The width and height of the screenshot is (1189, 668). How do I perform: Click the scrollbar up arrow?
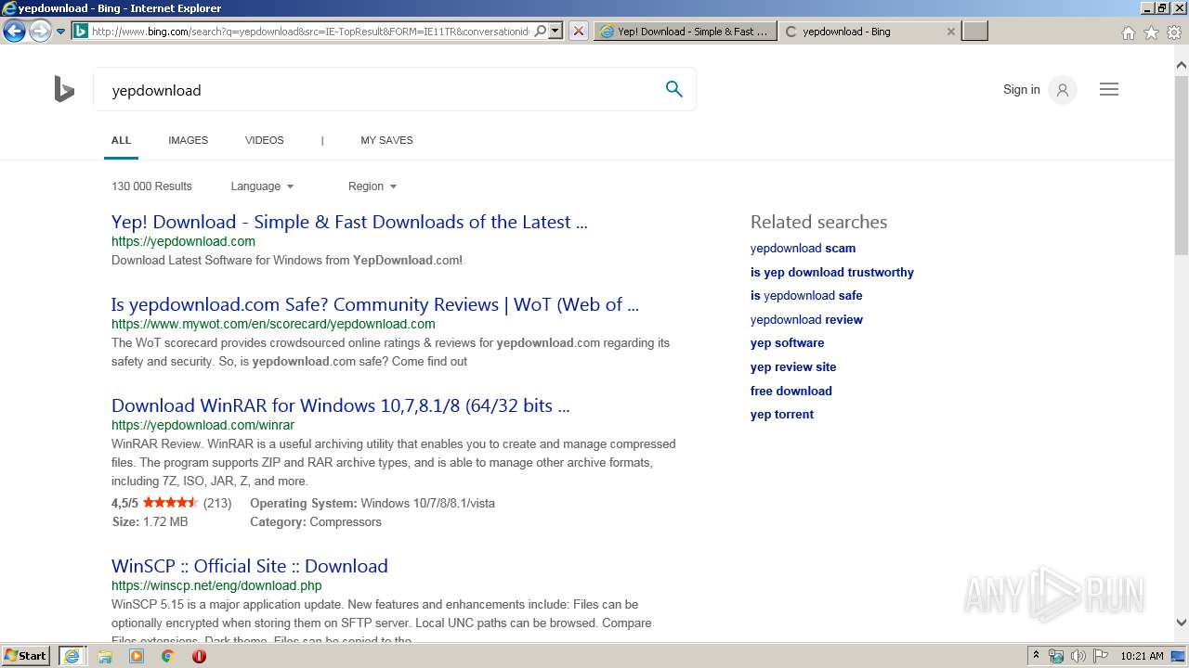[x=1182, y=65]
